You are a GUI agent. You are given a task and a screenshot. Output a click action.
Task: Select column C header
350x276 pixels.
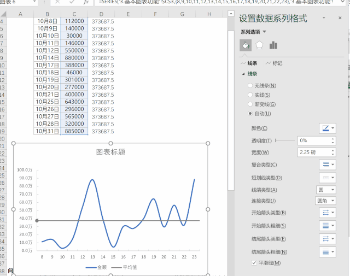pyautogui.click(x=74, y=14)
